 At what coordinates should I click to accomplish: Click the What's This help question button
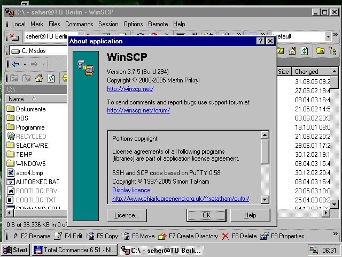coord(260,41)
